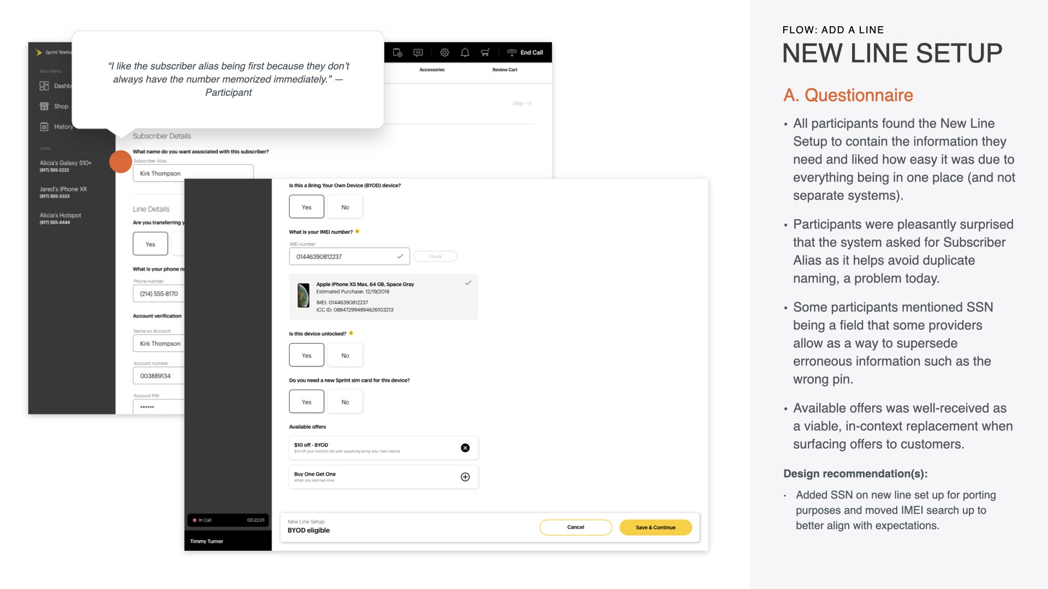Remove the $10 off BYOD offer
The width and height of the screenshot is (1048, 589).
click(x=465, y=448)
